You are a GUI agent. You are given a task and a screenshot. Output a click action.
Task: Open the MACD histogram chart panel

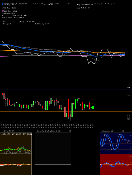16,164
